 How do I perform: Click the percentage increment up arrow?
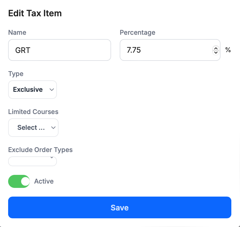point(216,48)
